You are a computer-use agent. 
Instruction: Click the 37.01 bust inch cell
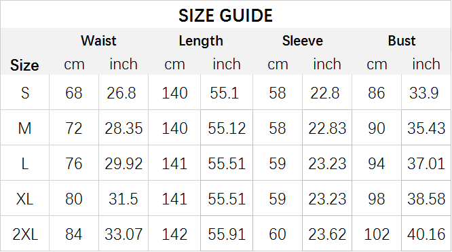[x=426, y=163]
